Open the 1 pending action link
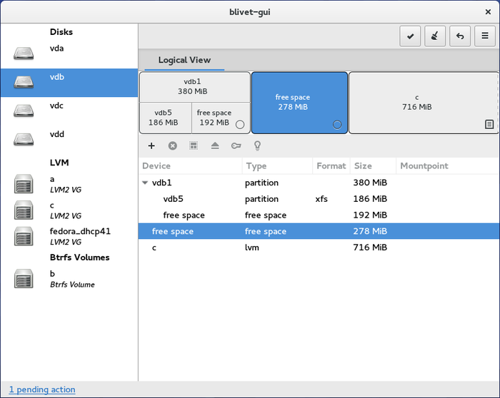The image size is (500, 398). click(x=42, y=389)
